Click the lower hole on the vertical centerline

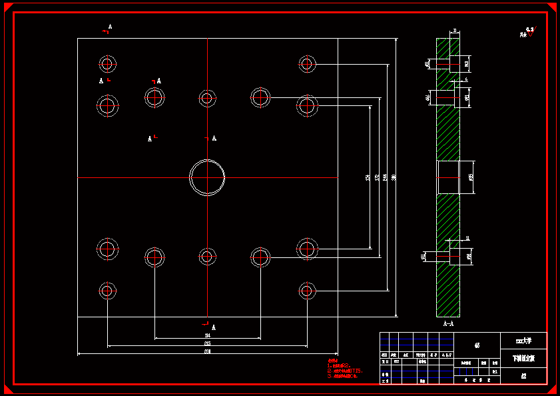pos(207,257)
